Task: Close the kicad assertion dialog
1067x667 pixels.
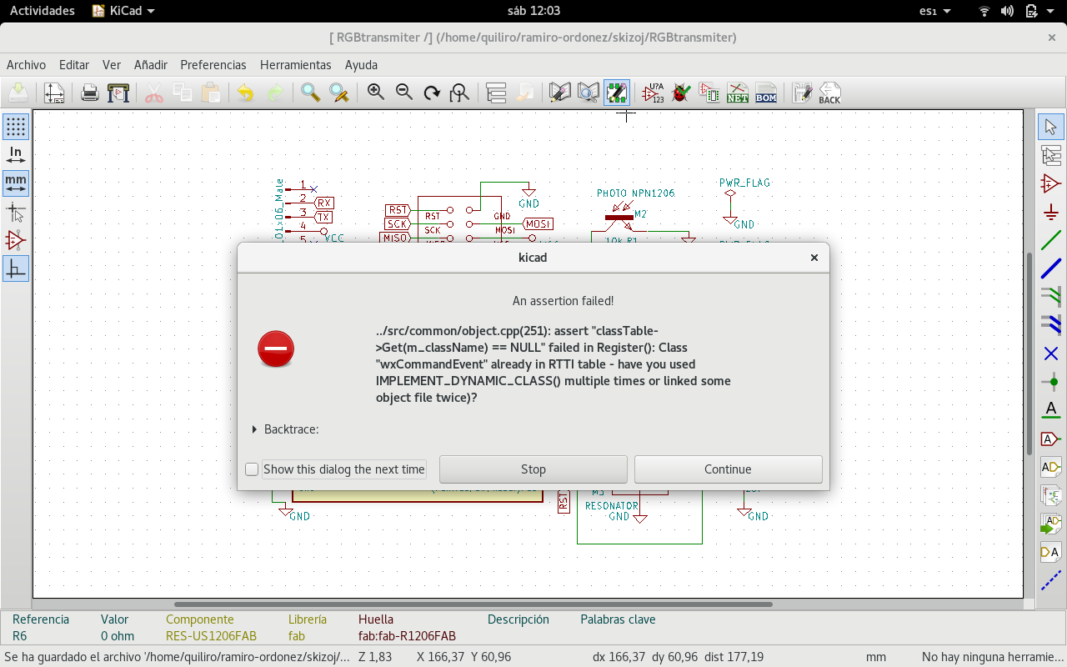Action: tap(814, 258)
